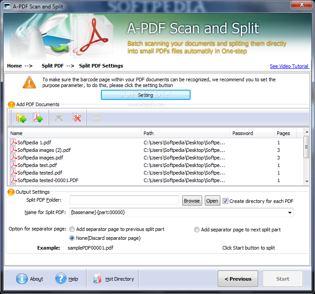315x294 pixels.
Task: Click the Open folder button
Action: pyautogui.click(x=212, y=201)
